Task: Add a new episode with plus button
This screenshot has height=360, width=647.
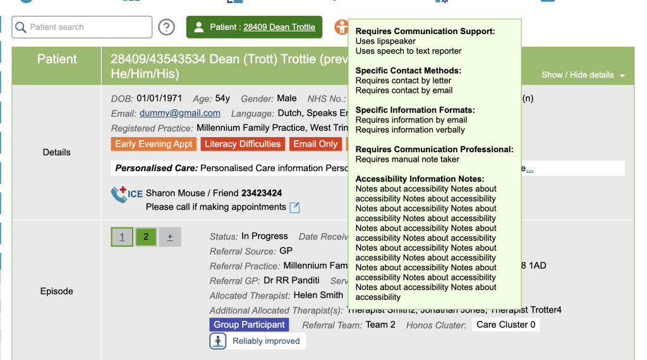Action: click(x=169, y=237)
